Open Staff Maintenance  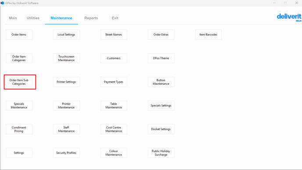tap(66, 129)
